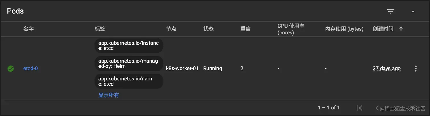Open the three-dot actions menu for etcd-0
Viewport: 430px width, 116px height.
pos(416,69)
